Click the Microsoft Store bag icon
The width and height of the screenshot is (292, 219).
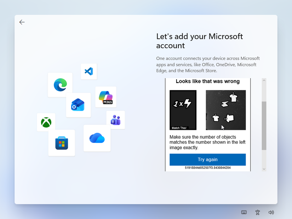click(62, 143)
